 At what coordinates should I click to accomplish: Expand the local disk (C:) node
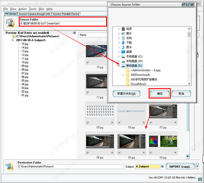pos(119,56)
